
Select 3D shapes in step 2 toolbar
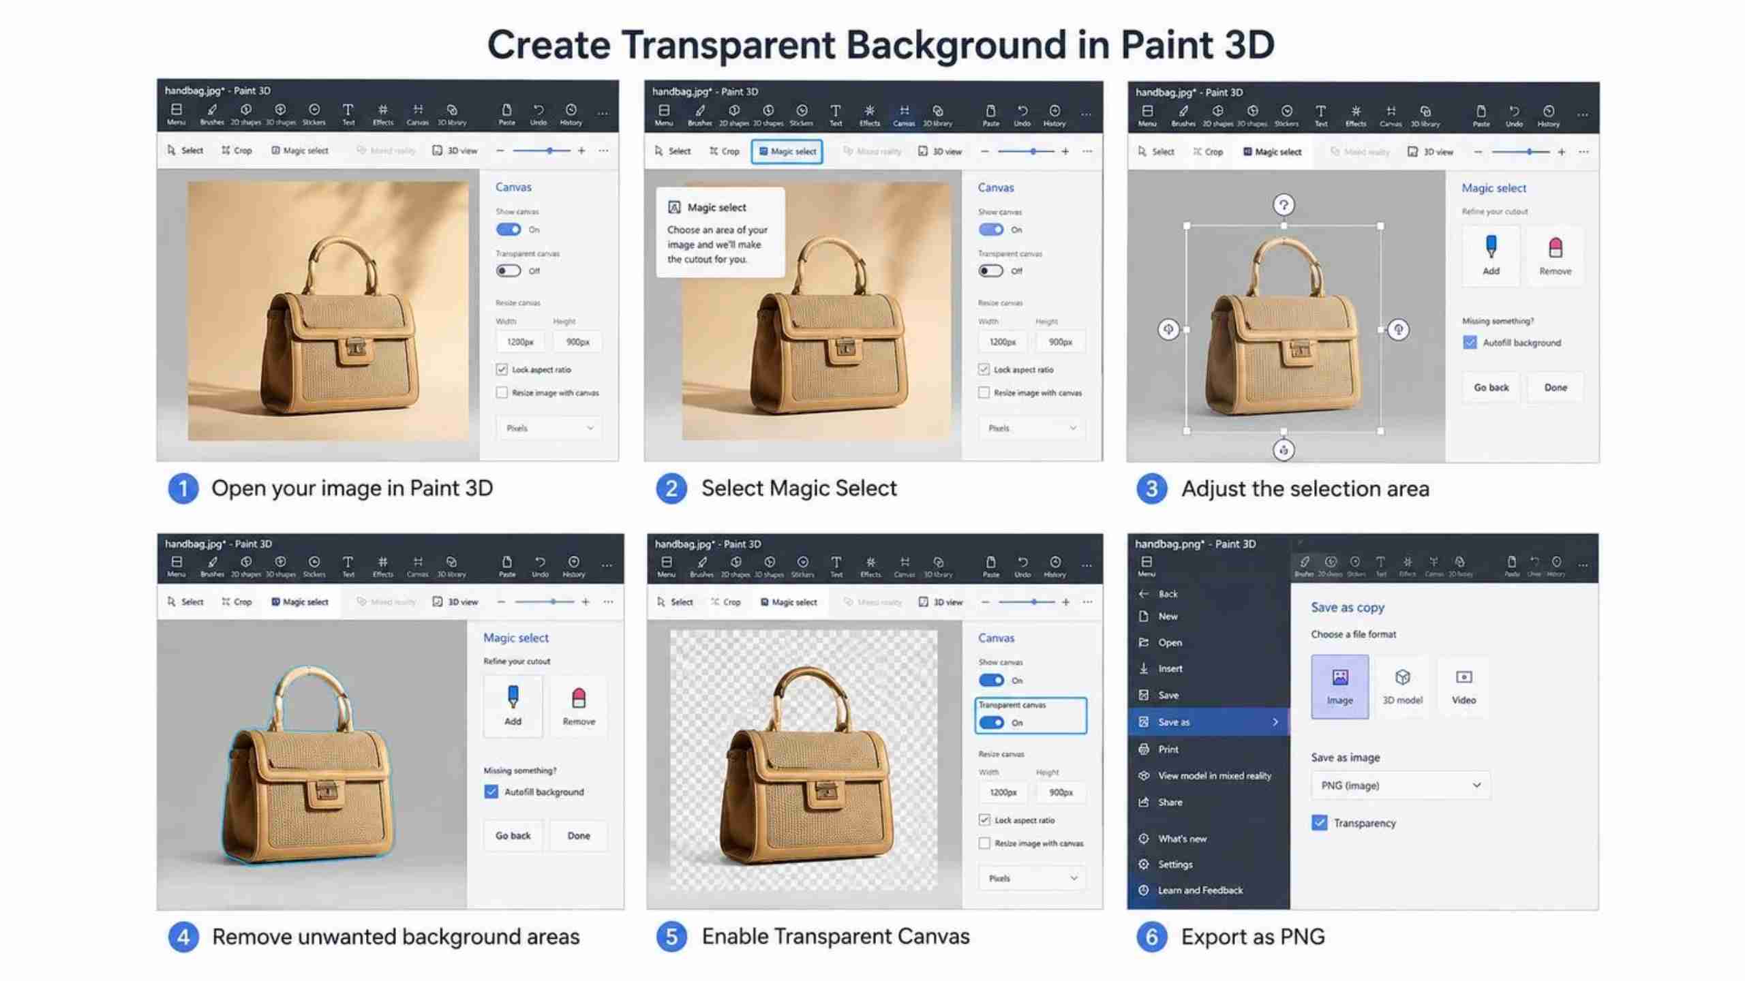768,114
